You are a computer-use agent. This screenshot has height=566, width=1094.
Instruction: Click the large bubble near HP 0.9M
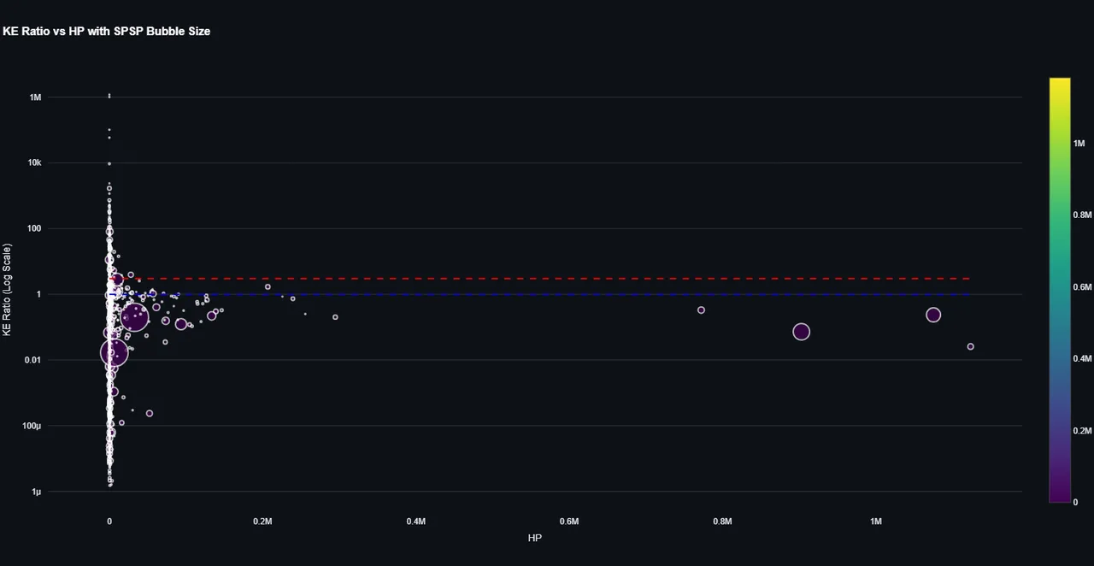(801, 332)
